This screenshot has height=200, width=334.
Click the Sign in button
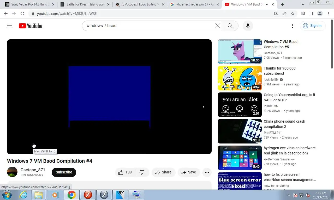click(312, 26)
